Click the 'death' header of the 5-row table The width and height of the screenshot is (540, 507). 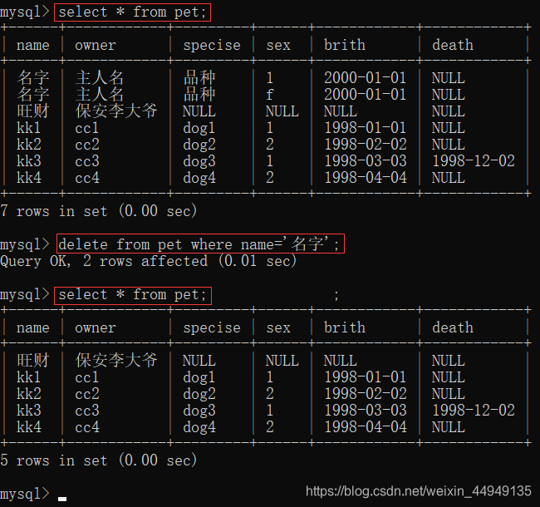tap(453, 328)
